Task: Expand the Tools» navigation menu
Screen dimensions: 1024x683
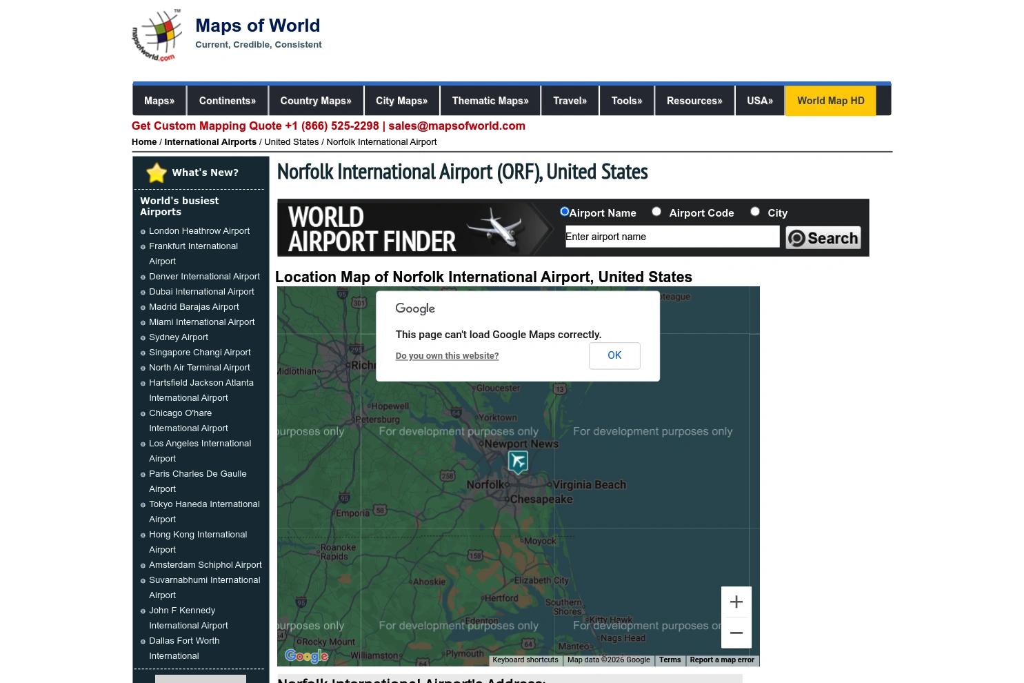Action: click(x=627, y=101)
